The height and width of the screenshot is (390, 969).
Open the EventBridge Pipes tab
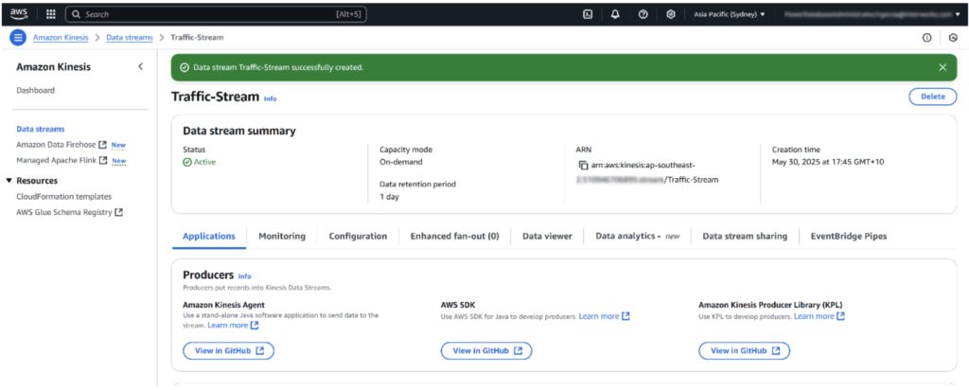point(849,236)
